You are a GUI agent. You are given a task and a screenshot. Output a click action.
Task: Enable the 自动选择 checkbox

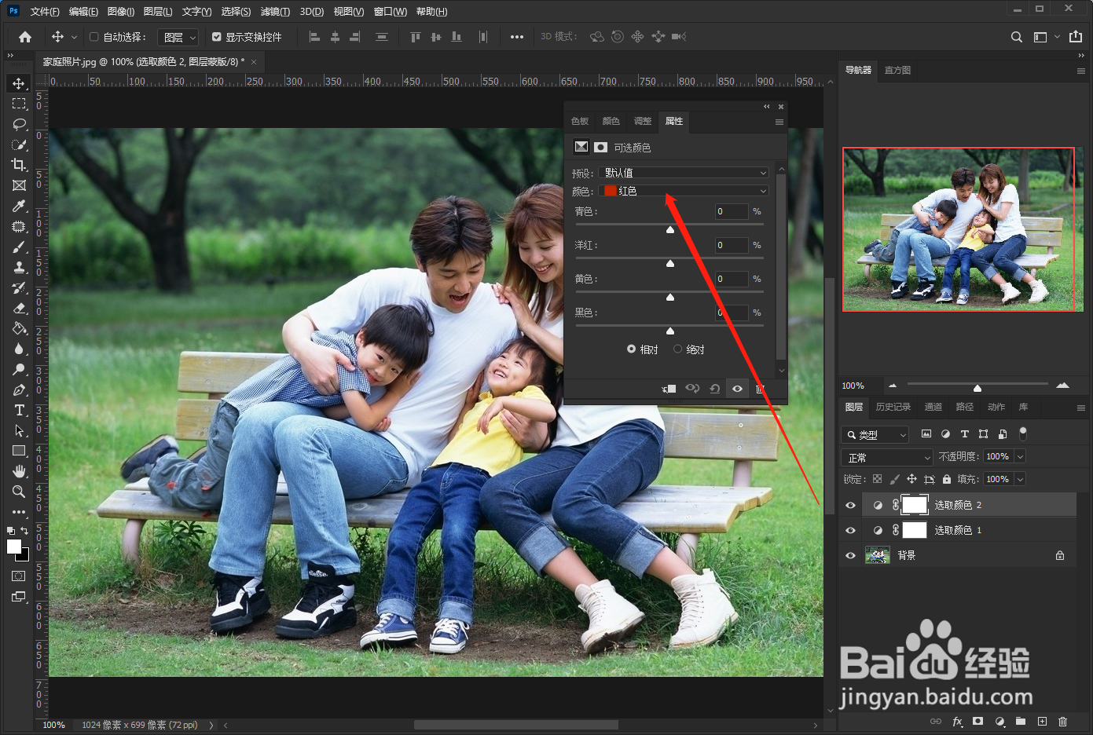(94, 37)
